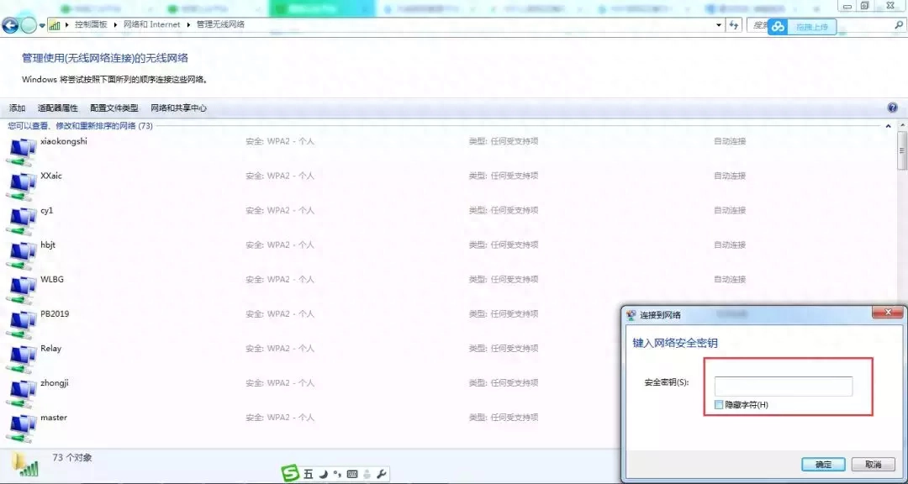Image resolution: width=908 pixels, height=484 pixels.
Task: Click the 确定 button
Action: point(823,465)
